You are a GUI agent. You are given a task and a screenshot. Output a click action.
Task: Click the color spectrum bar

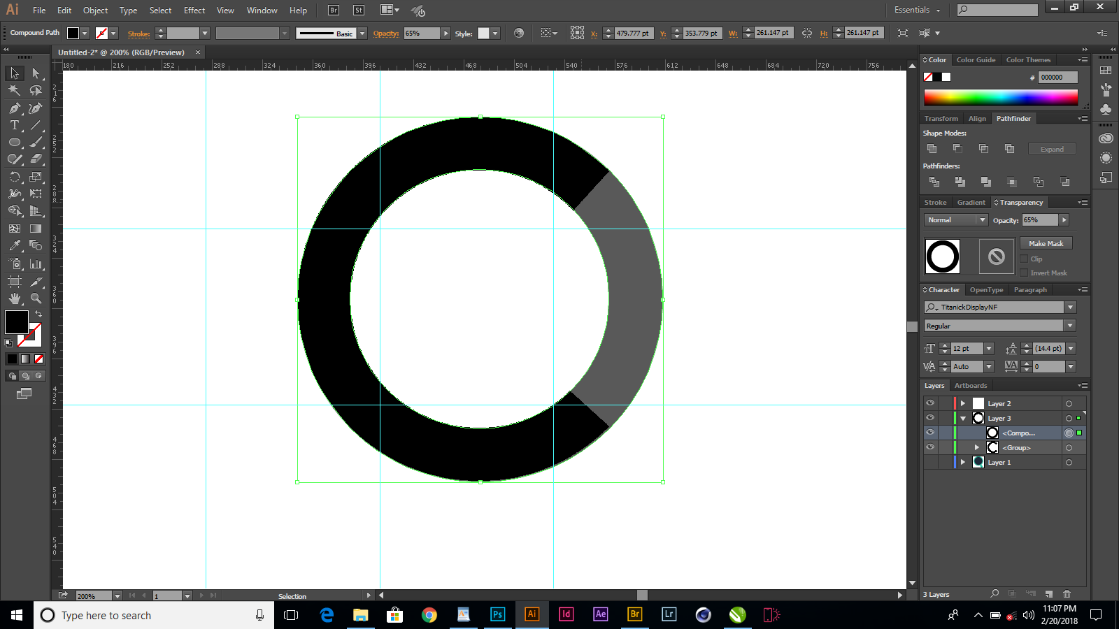1001,97
